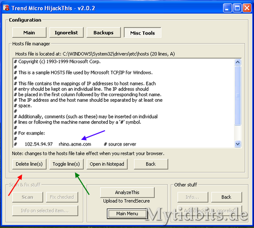The width and height of the screenshot is (254, 228).
Task: Click Back in Hosts file manager
Action: click(151, 164)
